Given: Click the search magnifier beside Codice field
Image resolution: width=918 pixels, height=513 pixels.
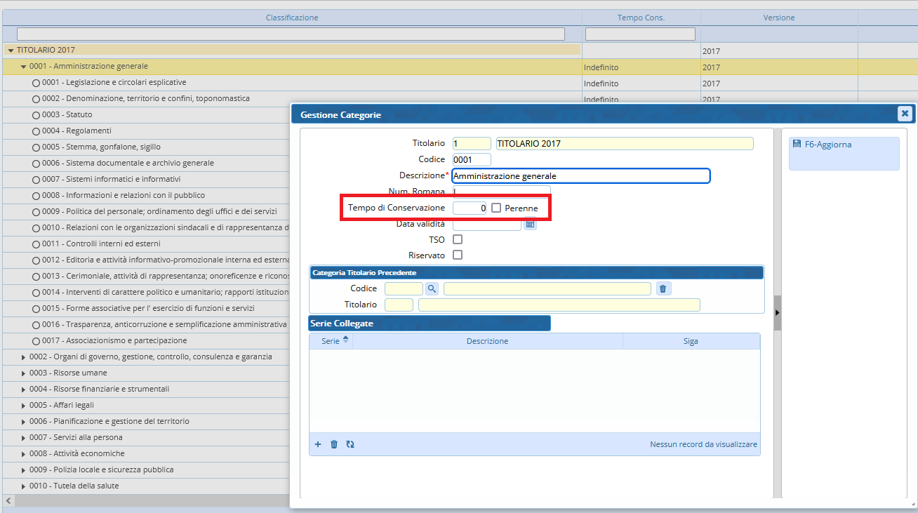Looking at the screenshot, I should click(432, 288).
